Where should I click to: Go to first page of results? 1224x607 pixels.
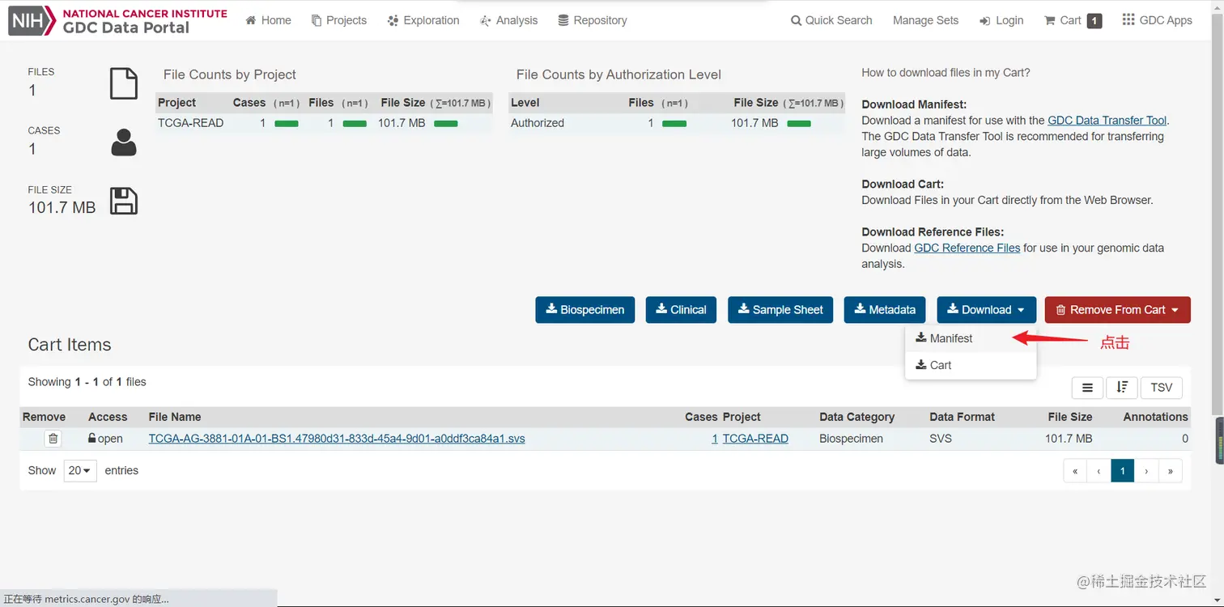tap(1075, 470)
